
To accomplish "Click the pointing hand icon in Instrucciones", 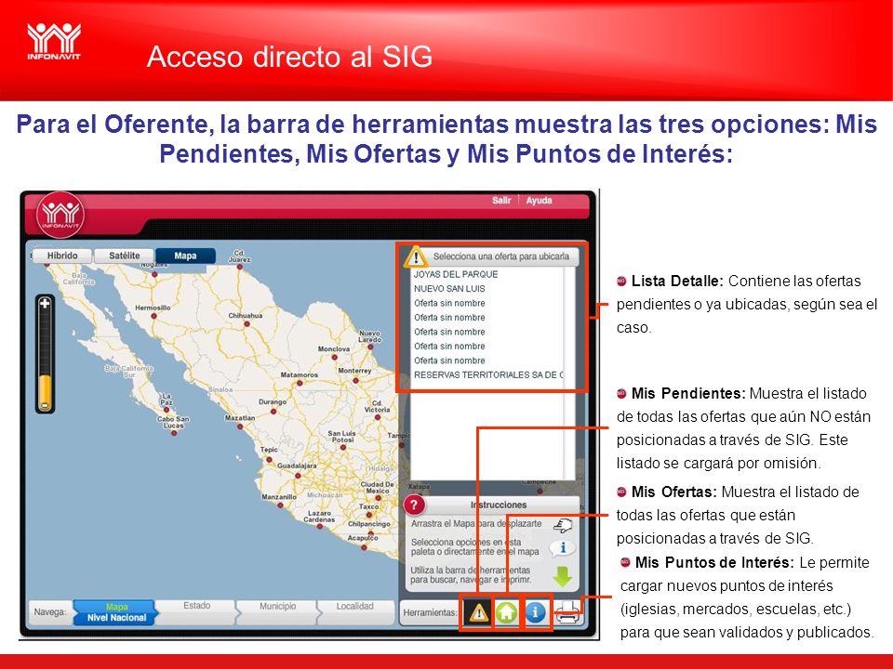I will [x=563, y=524].
